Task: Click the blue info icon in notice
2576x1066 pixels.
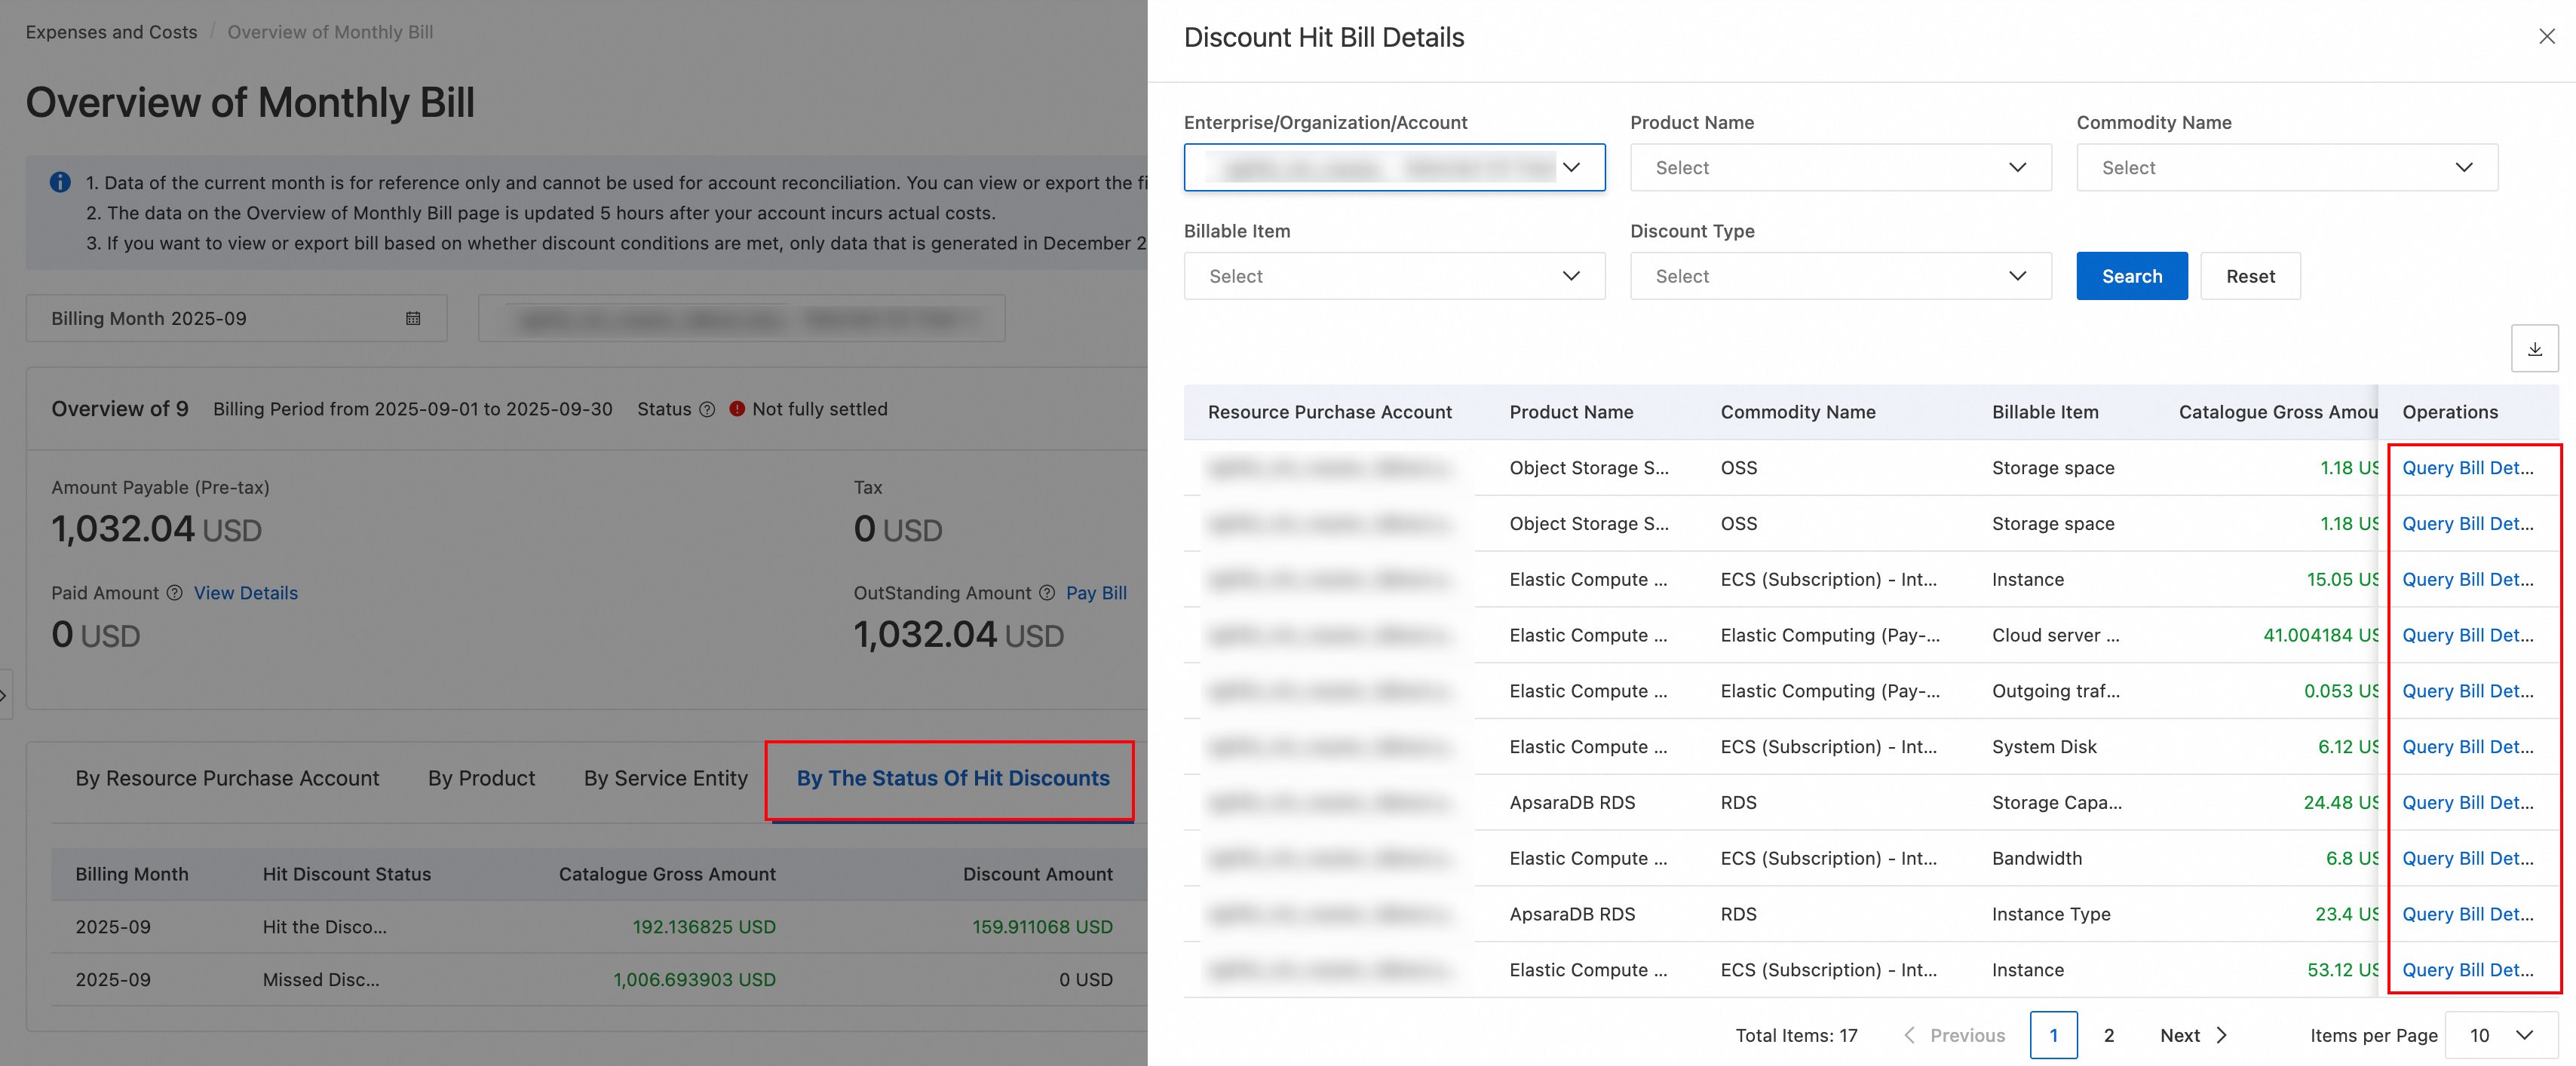Action: (x=60, y=182)
